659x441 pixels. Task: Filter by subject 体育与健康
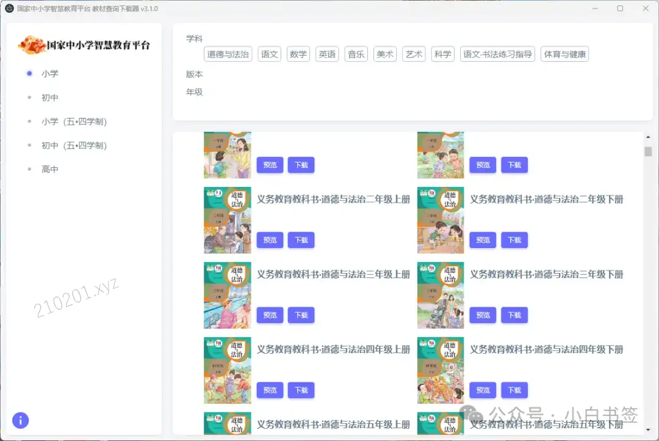tap(564, 54)
